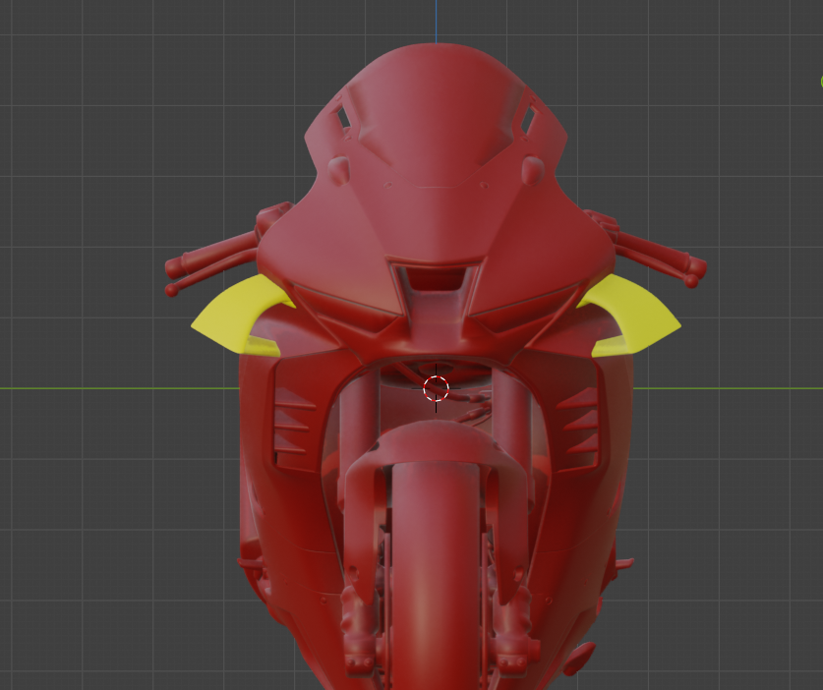Screen dimensions: 823x690
Task: Click the left fairing vent fins
Action: pyautogui.click(x=292, y=421)
